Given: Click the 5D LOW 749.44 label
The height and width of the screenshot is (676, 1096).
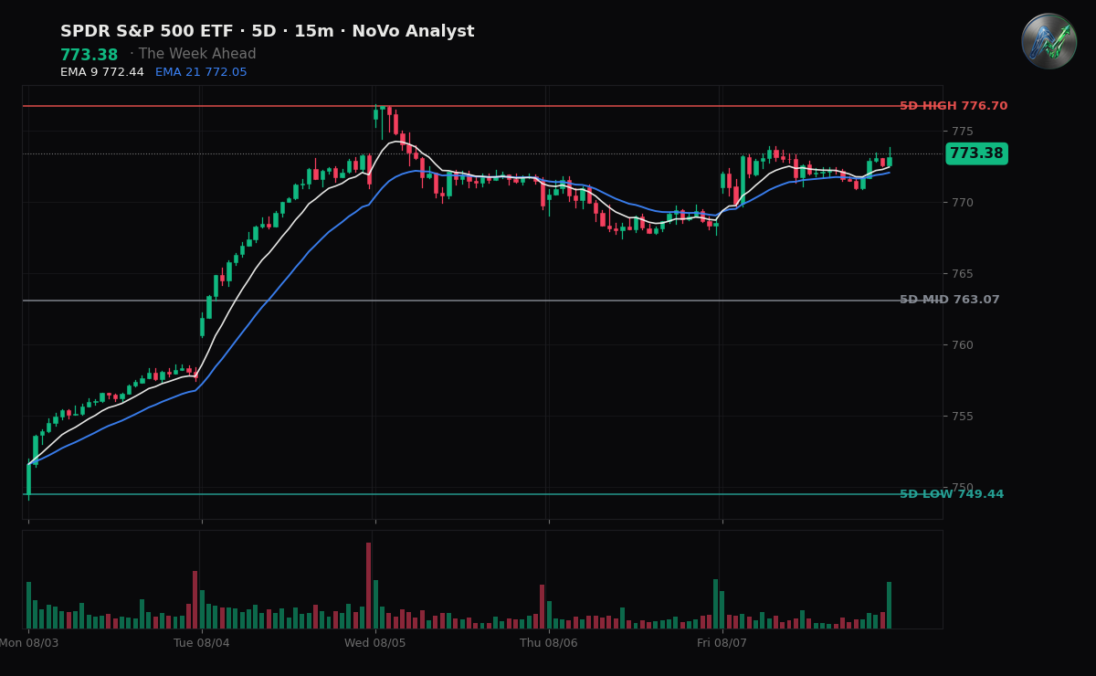Looking at the screenshot, I should pyautogui.click(x=952, y=494).
